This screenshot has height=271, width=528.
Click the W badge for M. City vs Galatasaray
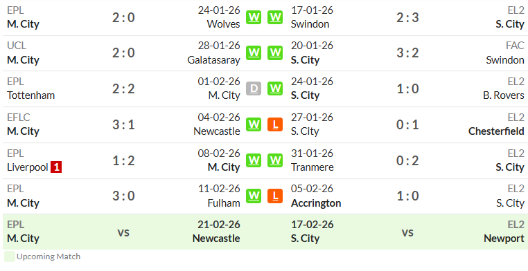(x=253, y=53)
